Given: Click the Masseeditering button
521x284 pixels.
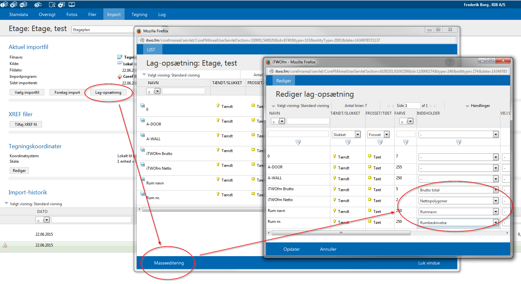Looking at the screenshot, I should tap(169, 263).
